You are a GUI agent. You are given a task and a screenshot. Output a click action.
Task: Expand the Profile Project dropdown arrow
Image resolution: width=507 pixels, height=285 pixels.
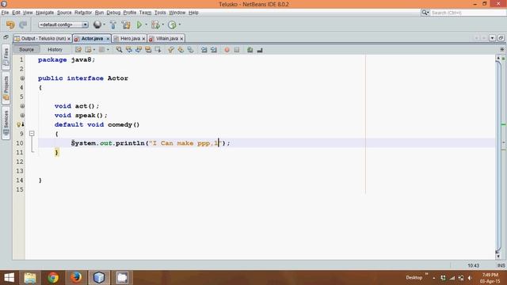(x=180, y=25)
